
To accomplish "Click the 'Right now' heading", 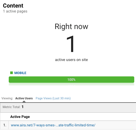I will click(71, 26).
